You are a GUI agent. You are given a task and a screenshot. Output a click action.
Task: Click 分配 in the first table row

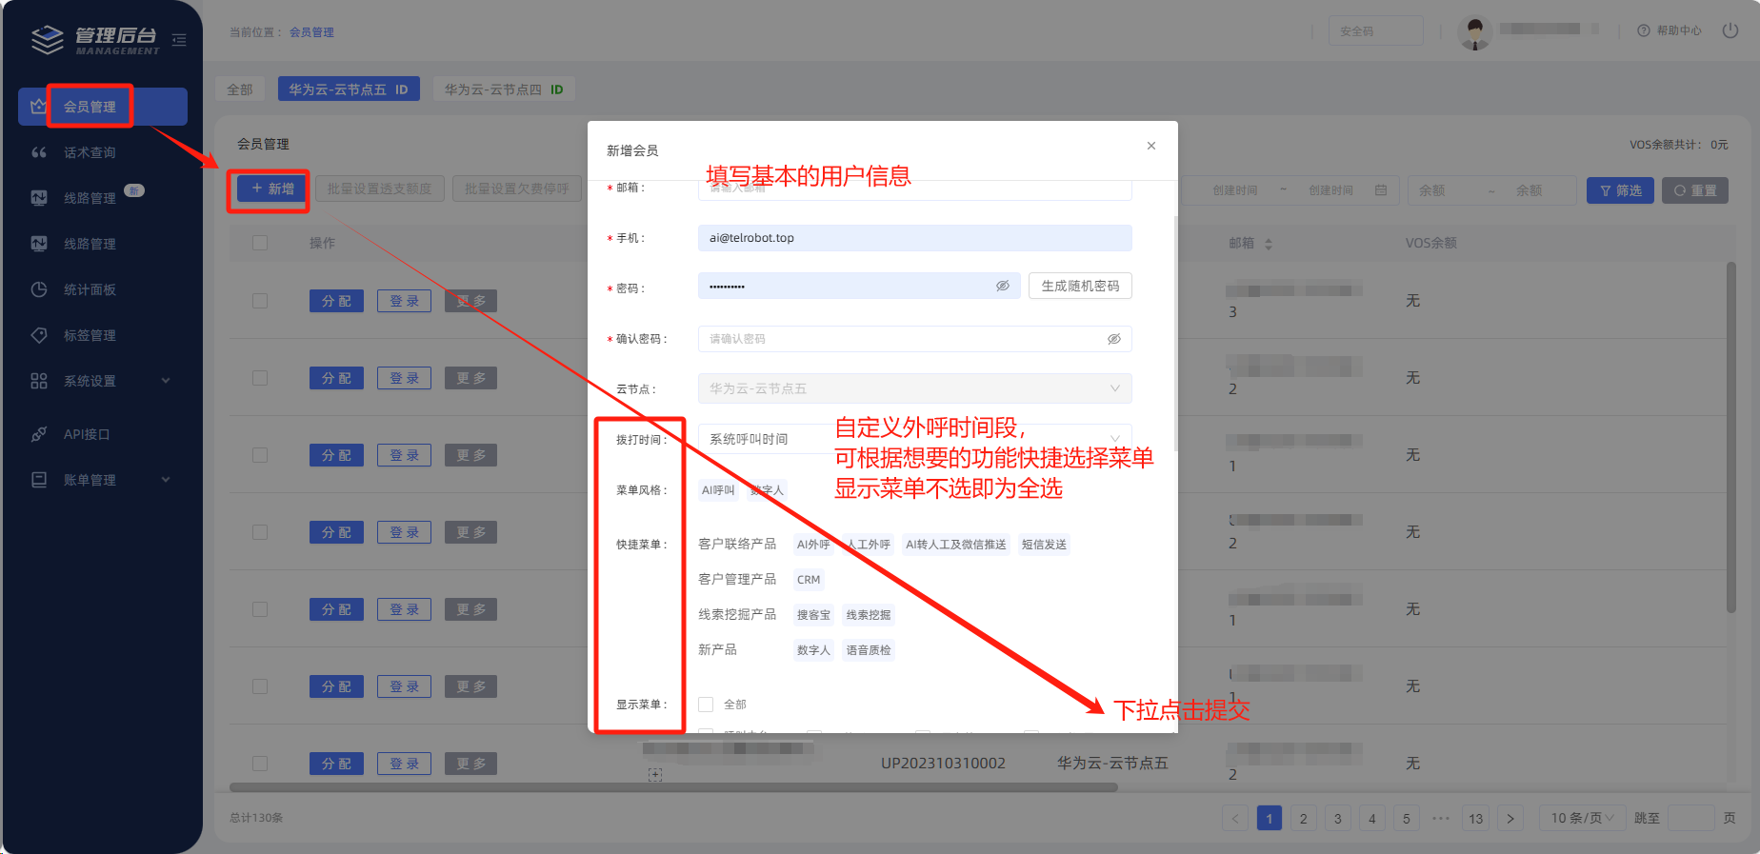click(x=336, y=301)
